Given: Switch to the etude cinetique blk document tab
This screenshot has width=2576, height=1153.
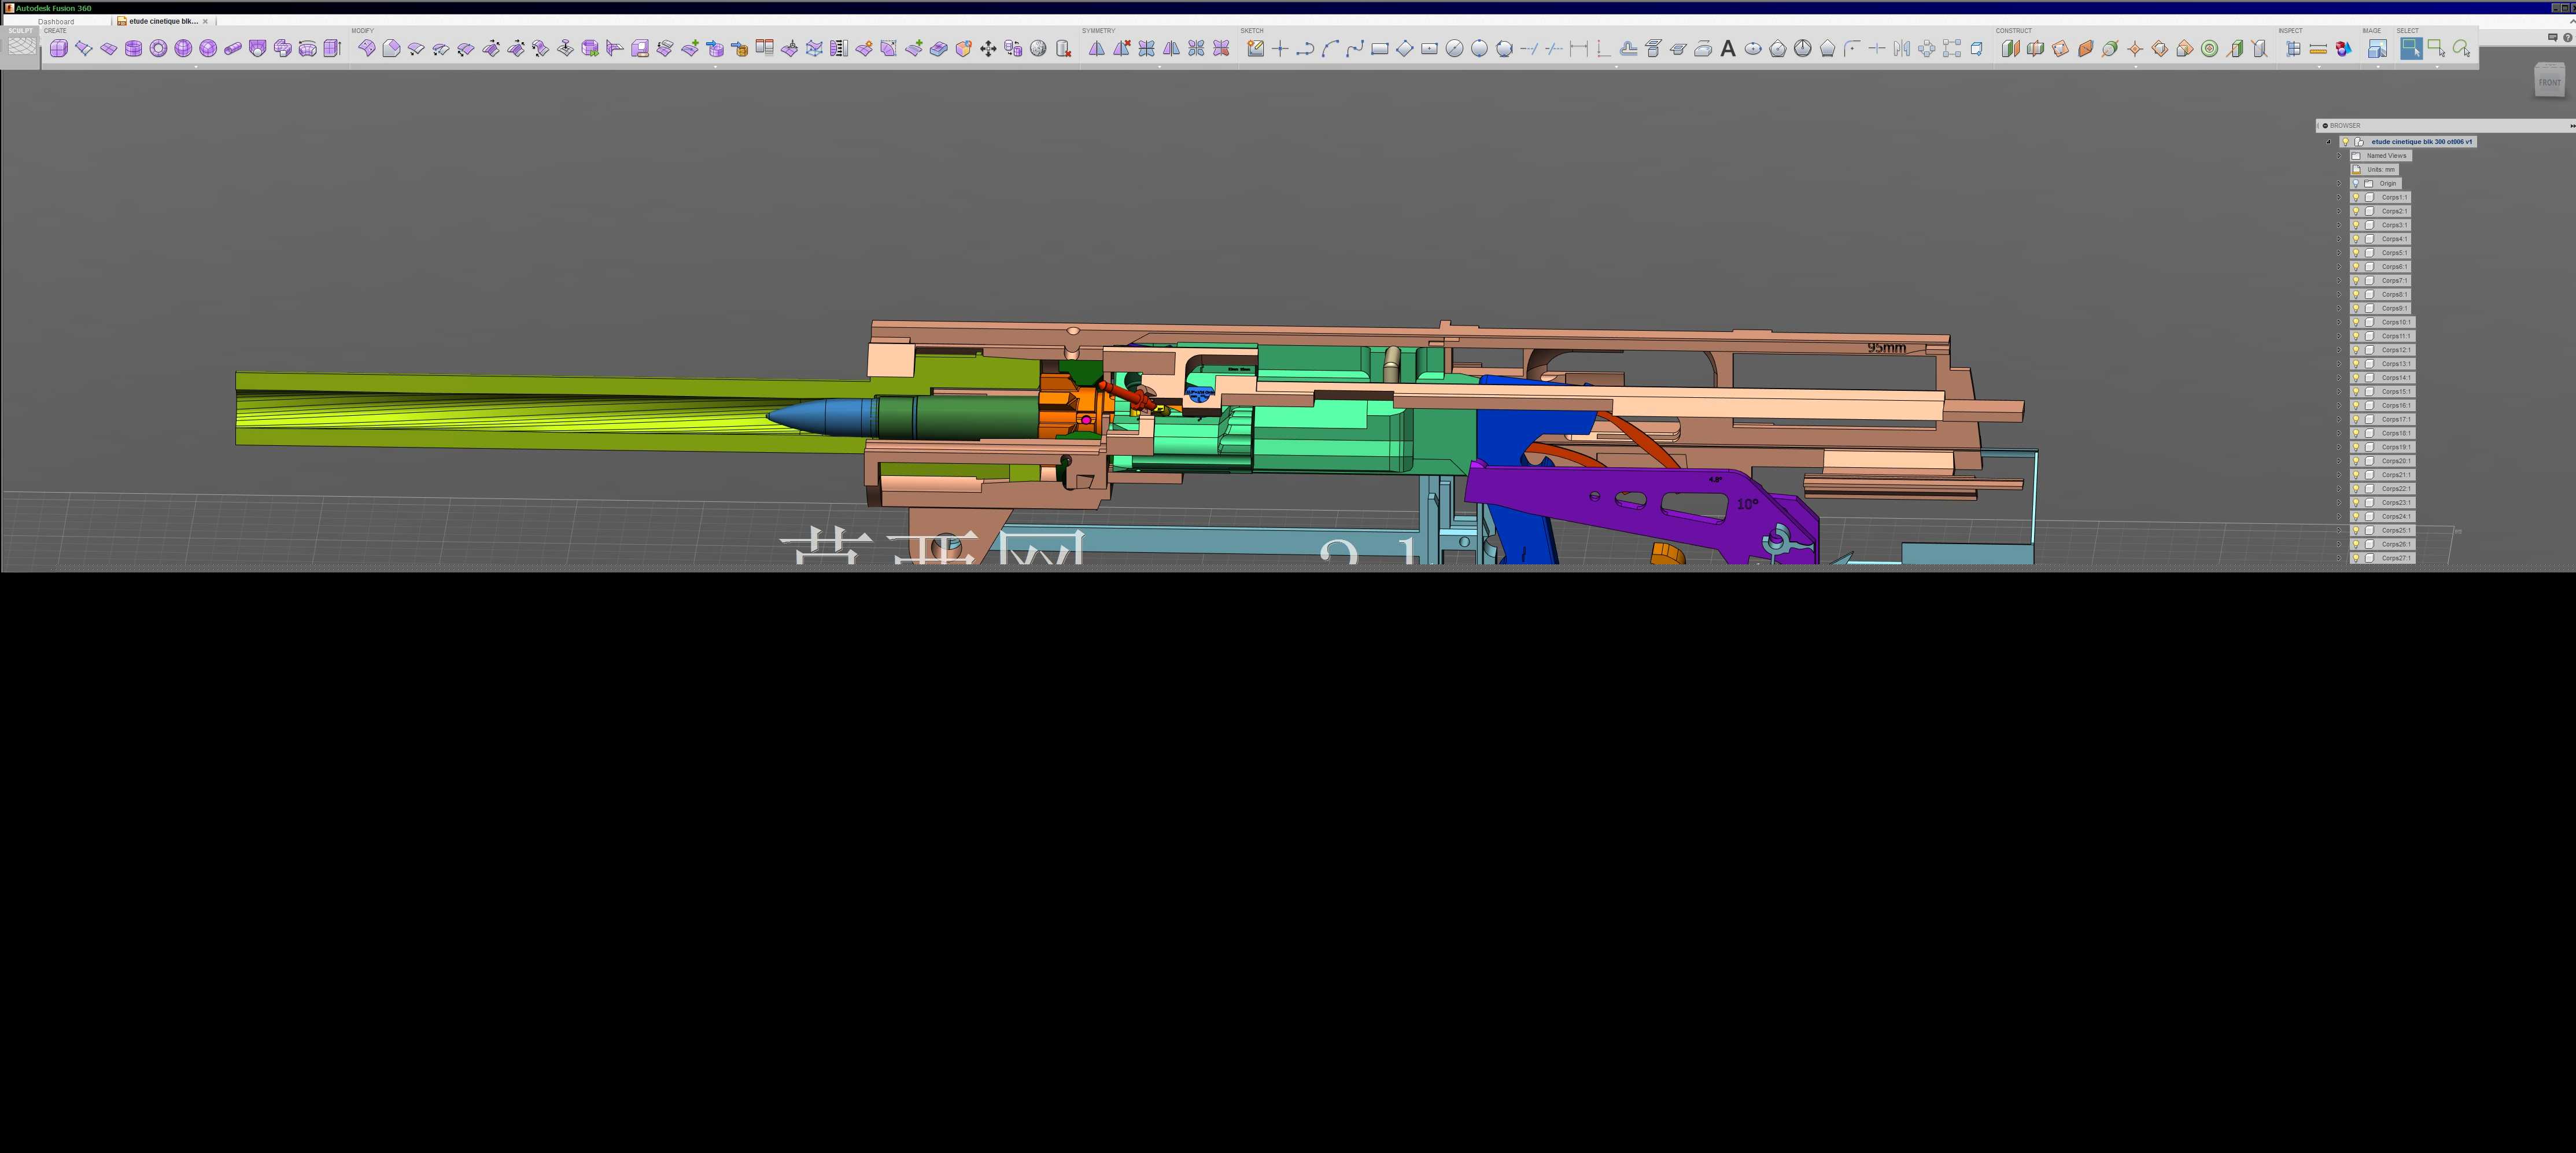Looking at the screenshot, I should coord(163,21).
